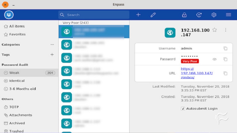
Task: Select 3-6 Months old audit
Action: click(29, 89)
